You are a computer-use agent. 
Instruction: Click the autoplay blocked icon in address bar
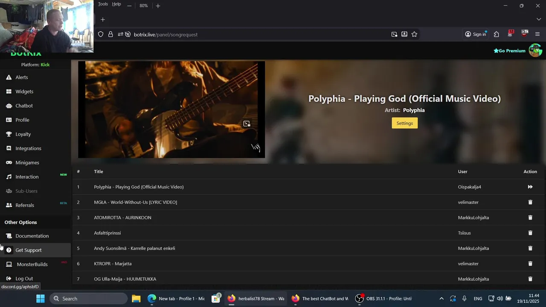coord(128,35)
